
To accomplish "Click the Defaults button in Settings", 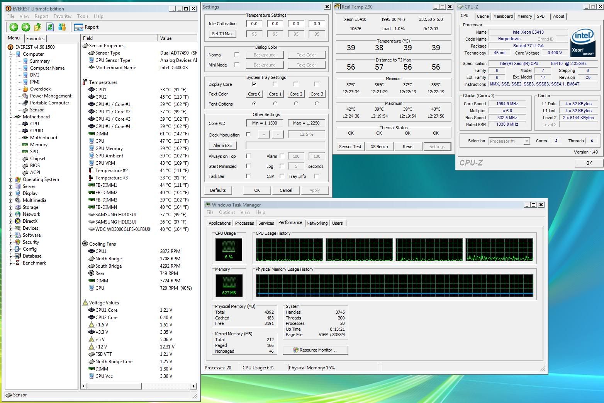I will (x=218, y=190).
